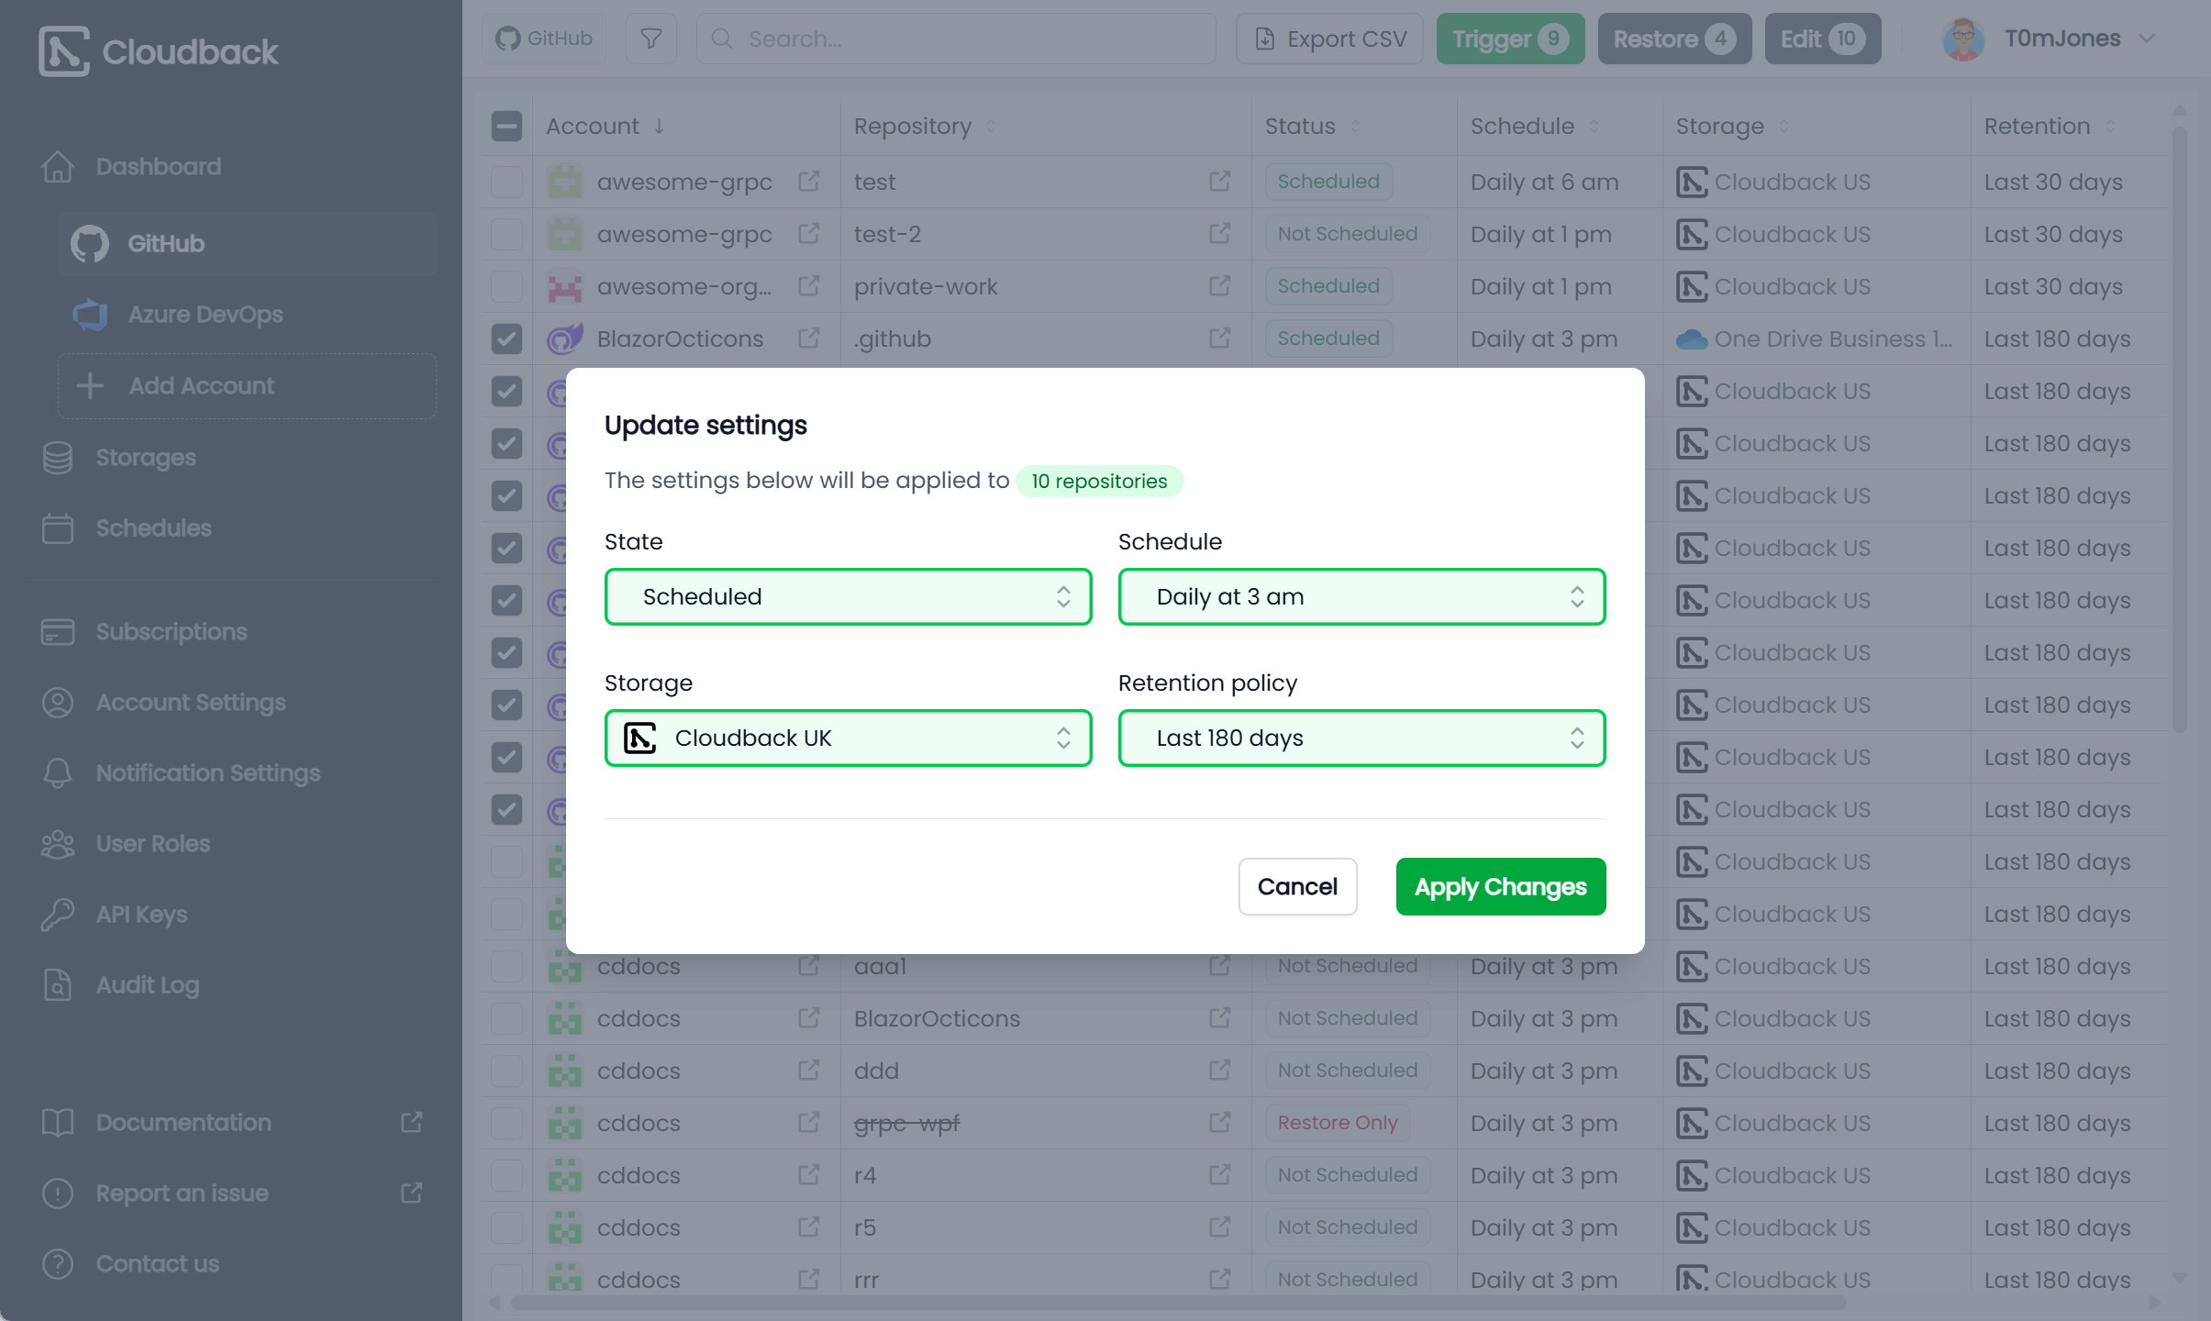Uncheck the BlazorOcticons .github row checkbox
This screenshot has width=2211, height=1321.
[506, 339]
